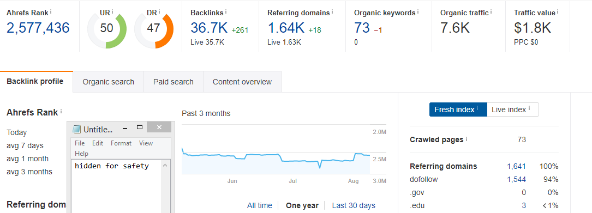Click the Live 1.63K domains text
The height and width of the screenshot is (213, 592).
284,42
